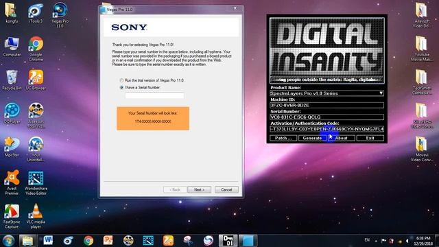
Task: Launch VLC media player from desktop
Action: click(36, 216)
